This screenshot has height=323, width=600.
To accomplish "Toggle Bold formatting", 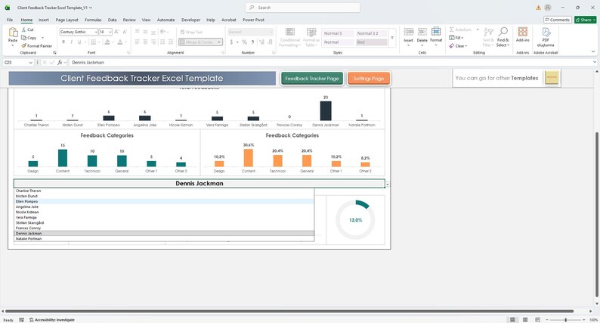I will (63, 42).
